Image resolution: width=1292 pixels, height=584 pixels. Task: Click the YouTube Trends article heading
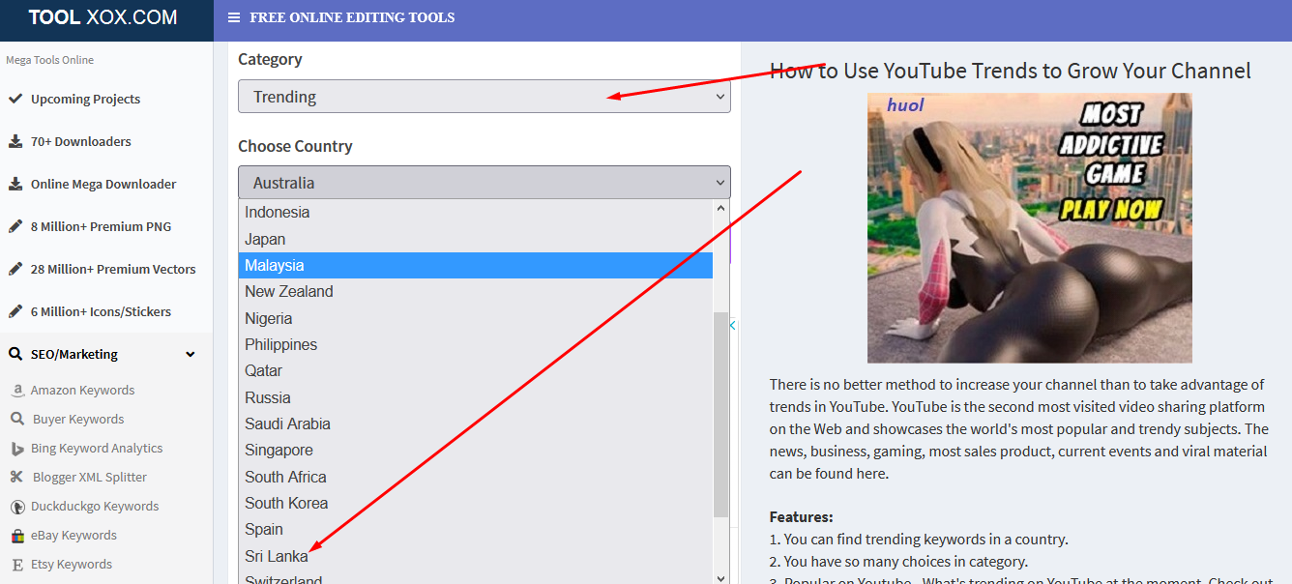[1011, 71]
